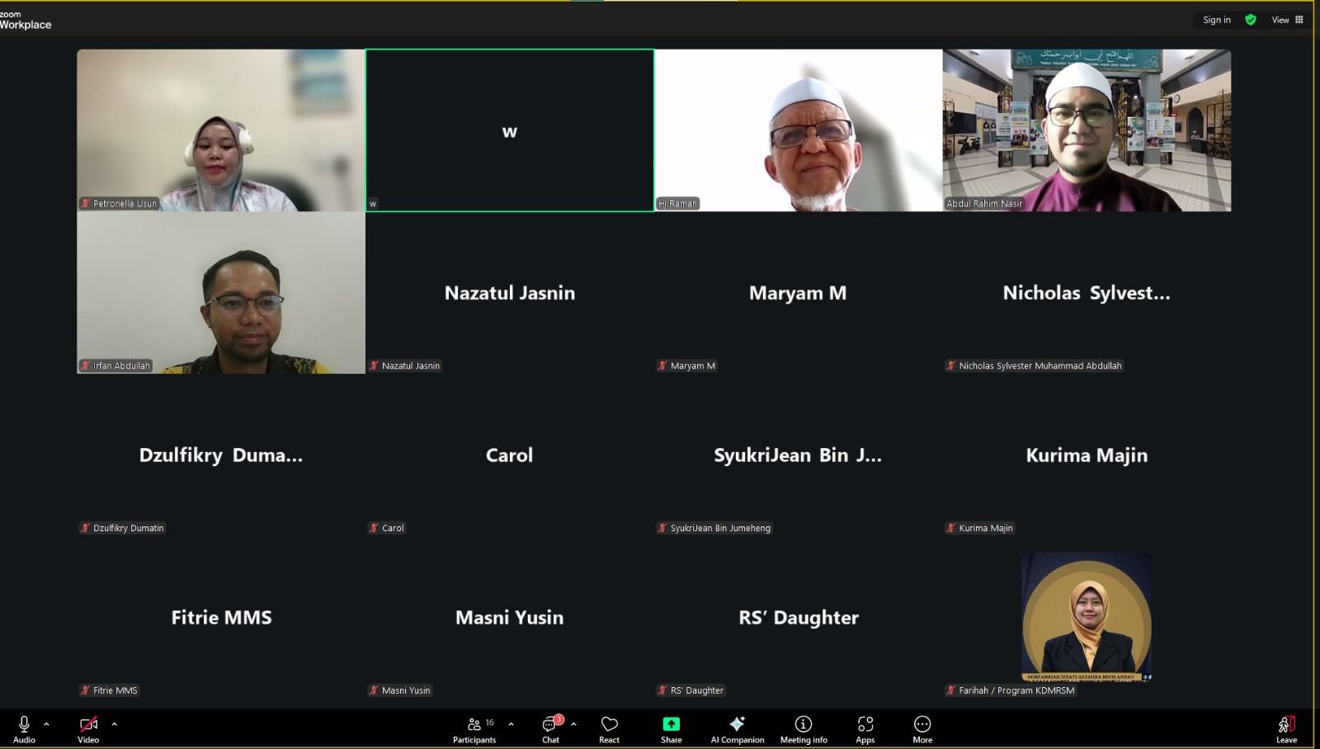Open the Chat panel
Viewport: 1320px width, 749px height.
click(x=550, y=729)
